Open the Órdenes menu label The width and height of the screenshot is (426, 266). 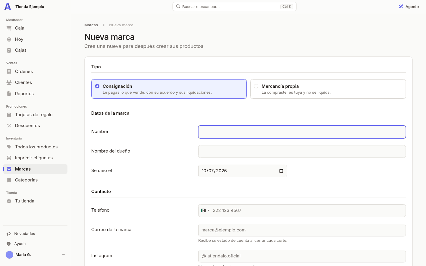(24, 72)
